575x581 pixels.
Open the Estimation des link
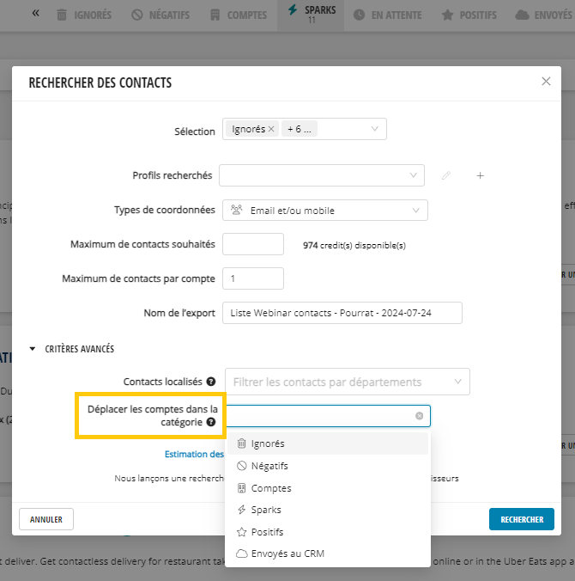coord(194,454)
